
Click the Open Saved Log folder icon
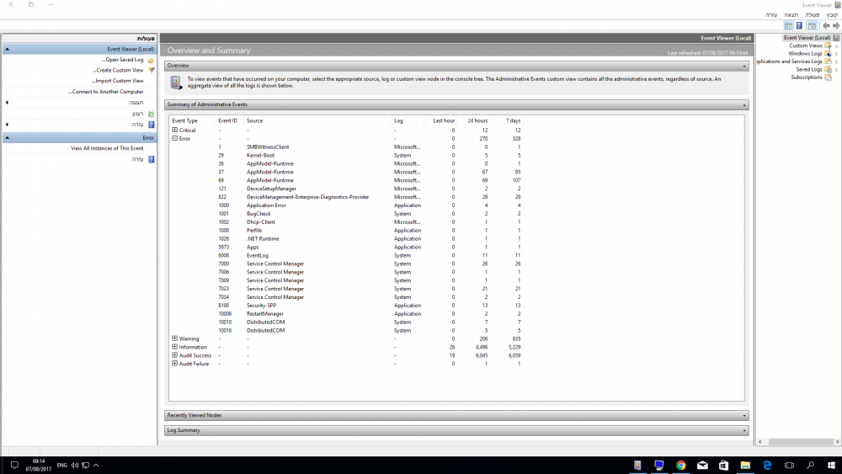(x=151, y=60)
